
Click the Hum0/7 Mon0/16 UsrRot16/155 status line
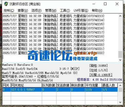(x=40, y=73)
